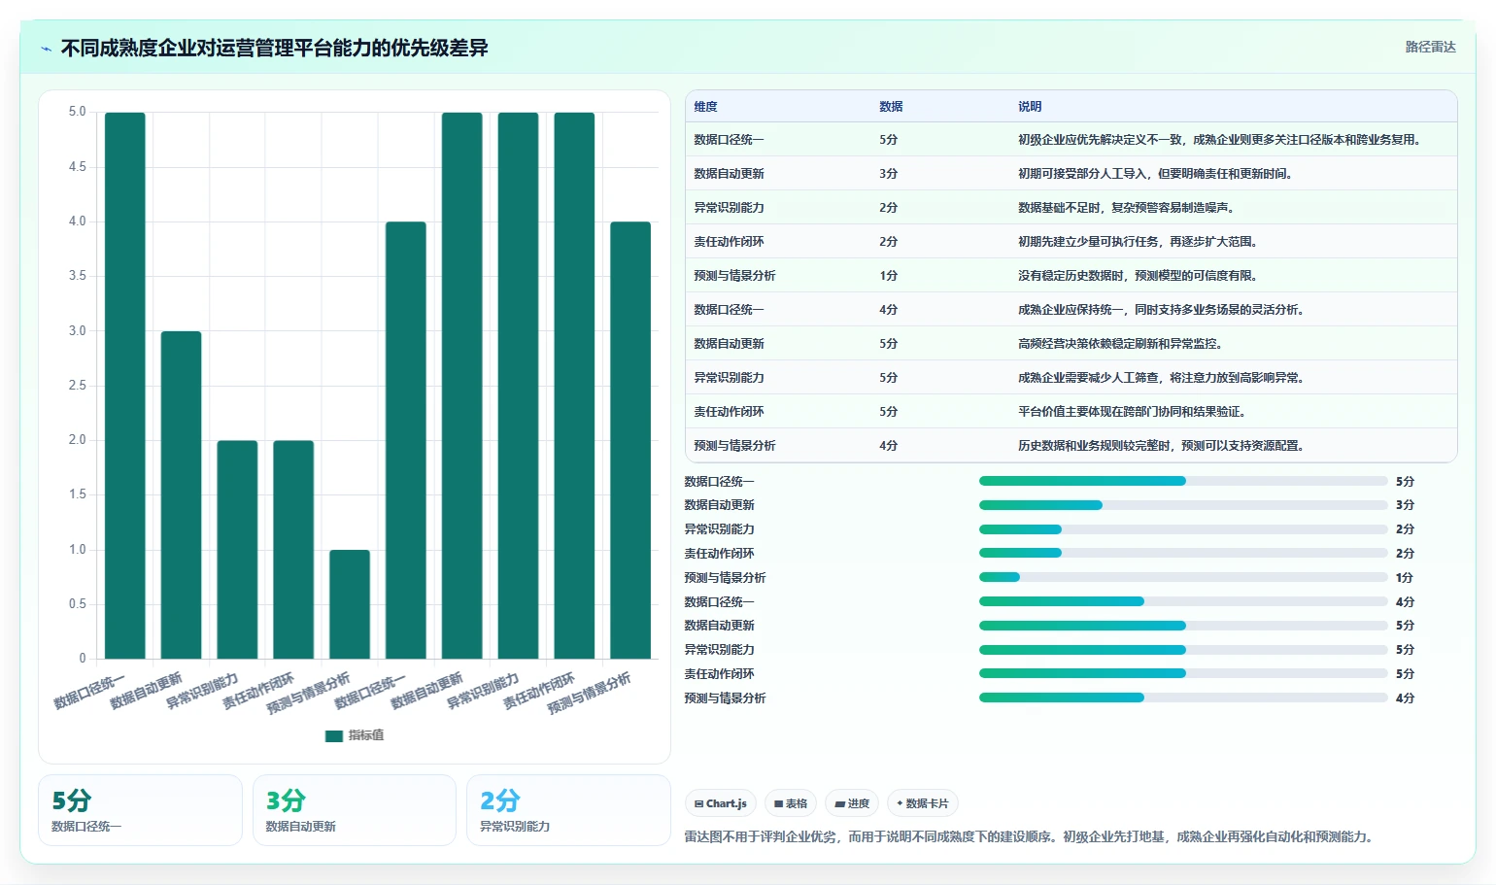Click the 预测与情景分析 chart bar with value 1

click(x=350, y=604)
